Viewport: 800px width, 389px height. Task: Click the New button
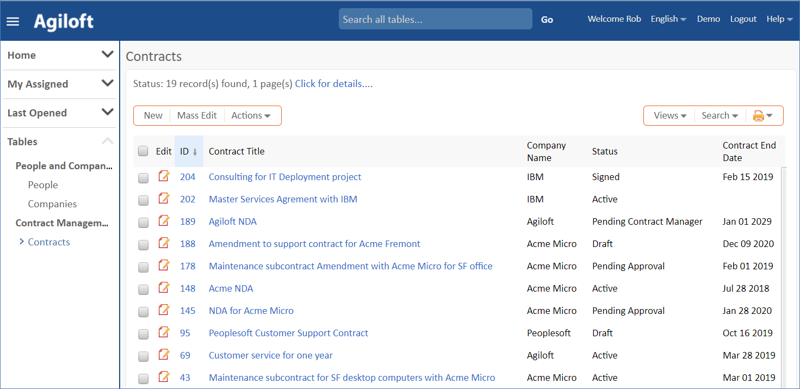click(x=153, y=115)
